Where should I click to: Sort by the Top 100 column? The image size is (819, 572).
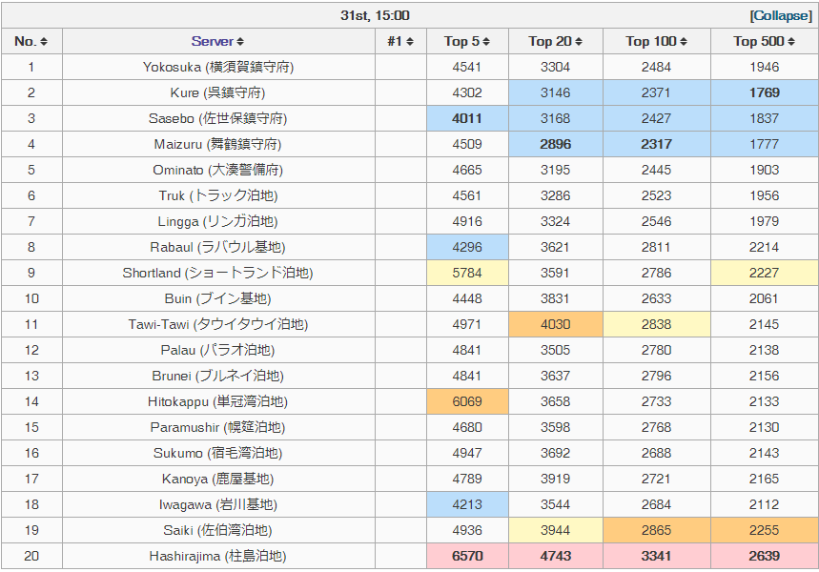[684, 41]
